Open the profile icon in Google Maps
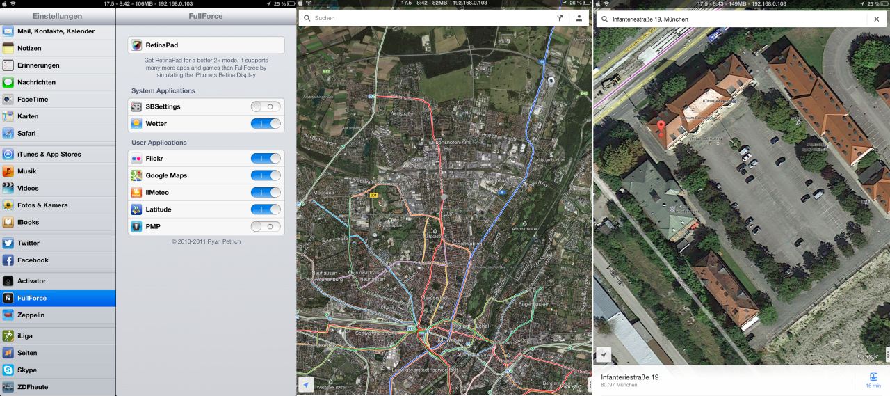The height and width of the screenshot is (396, 890). tap(579, 18)
